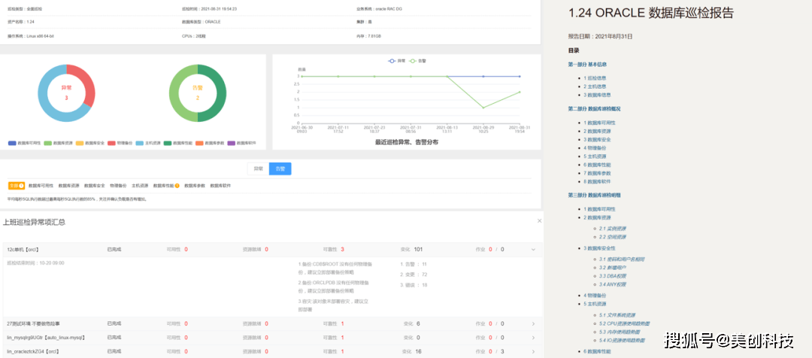Switch to the 异常 tab

point(258,169)
